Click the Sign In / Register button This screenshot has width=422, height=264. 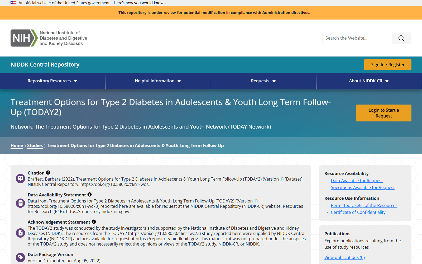(x=388, y=65)
